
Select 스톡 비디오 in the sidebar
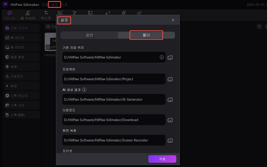pyautogui.click(x=22, y=96)
